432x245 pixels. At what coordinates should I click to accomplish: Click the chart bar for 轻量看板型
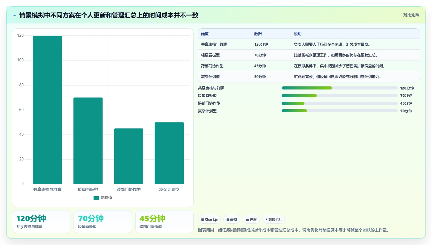(88, 141)
